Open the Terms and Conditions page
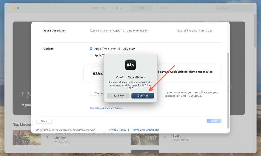The width and height of the screenshot is (261, 156). point(145,130)
